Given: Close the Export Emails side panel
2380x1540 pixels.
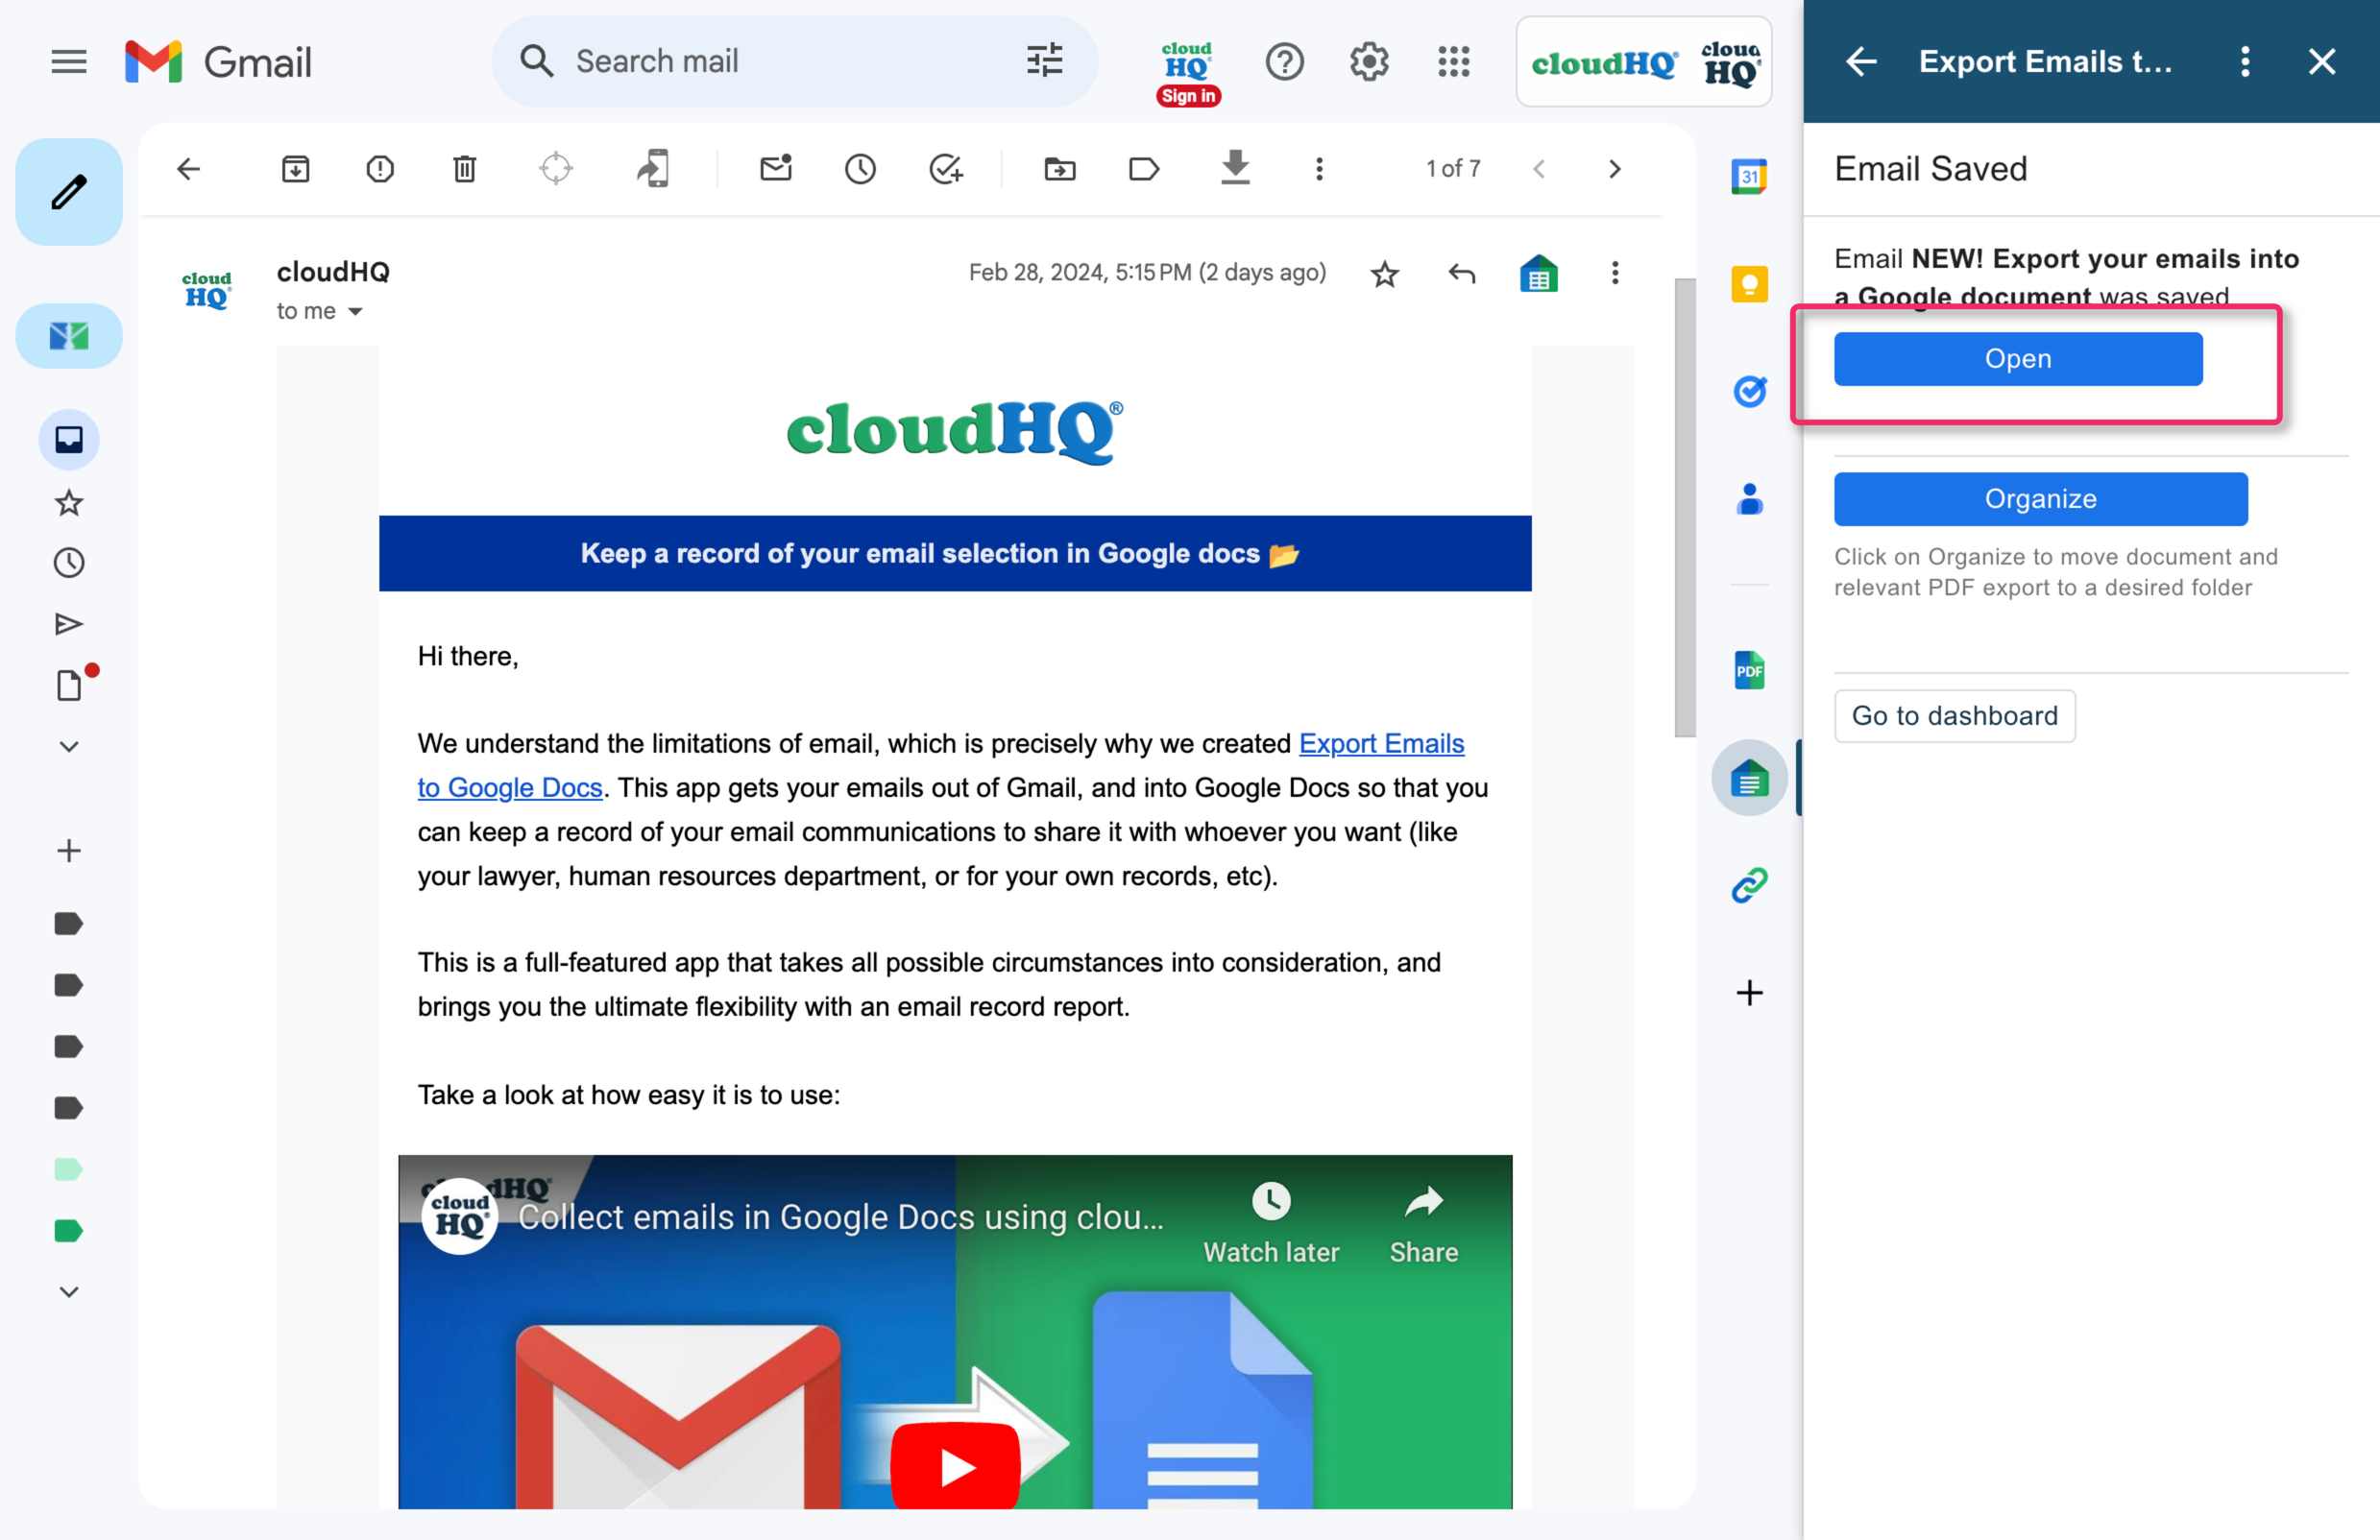Looking at the screenshot, I should click(2321, 62).
